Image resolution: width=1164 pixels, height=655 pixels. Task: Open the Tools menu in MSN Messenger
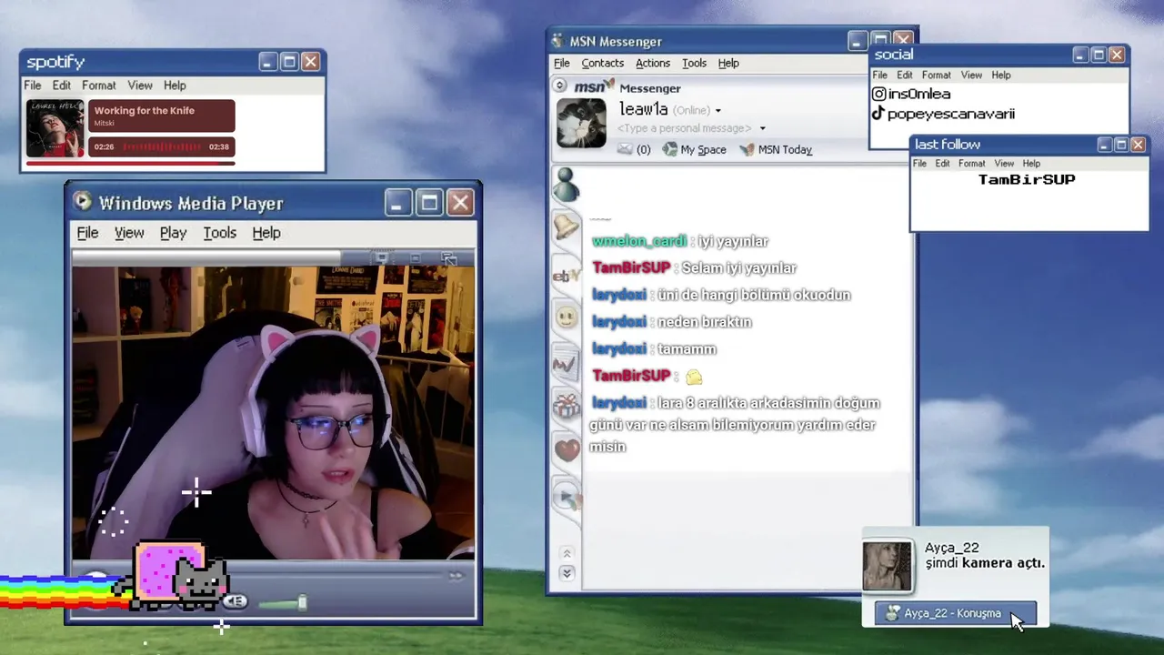click(694, 63)
